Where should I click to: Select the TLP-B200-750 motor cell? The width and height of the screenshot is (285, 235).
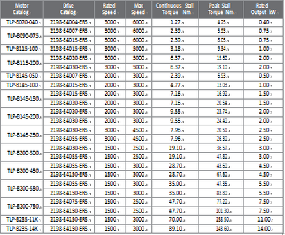(x=22, y=207)
